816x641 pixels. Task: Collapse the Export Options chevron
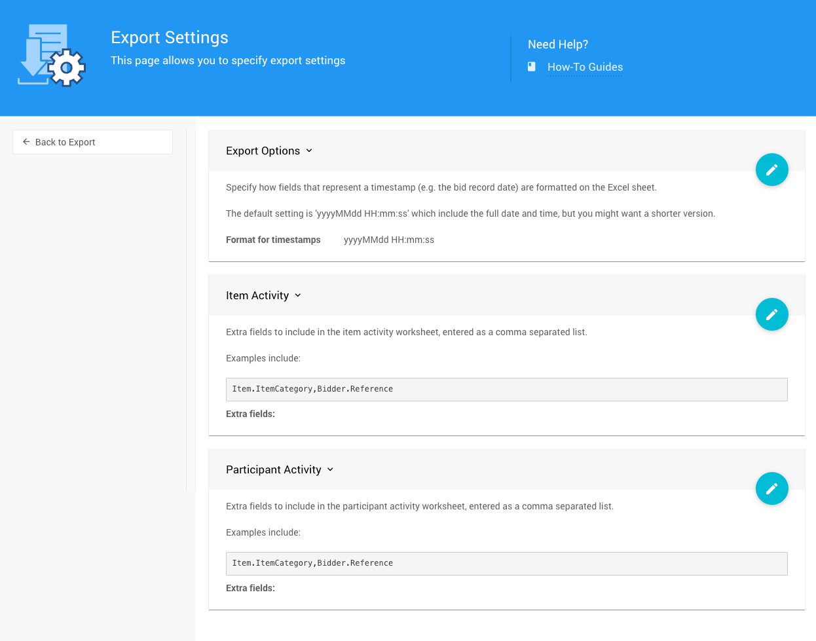point(309,151)
